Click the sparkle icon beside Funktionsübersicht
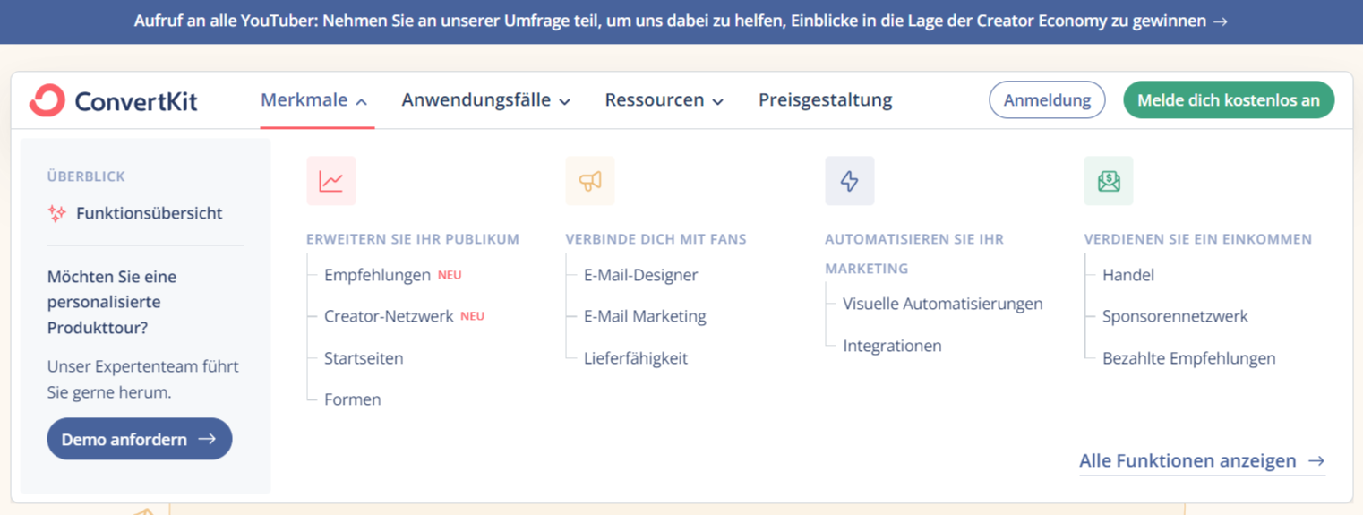This screenshot has width=1363, height=515. pos(56,213)
